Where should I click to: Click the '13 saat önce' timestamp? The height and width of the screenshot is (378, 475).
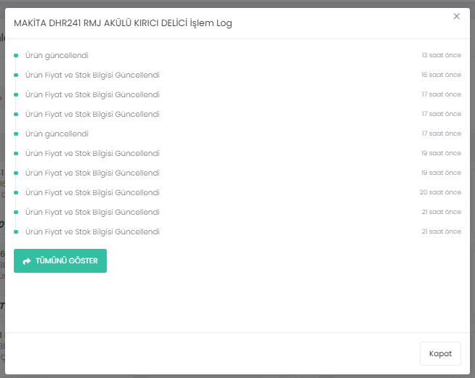point(441,55)
